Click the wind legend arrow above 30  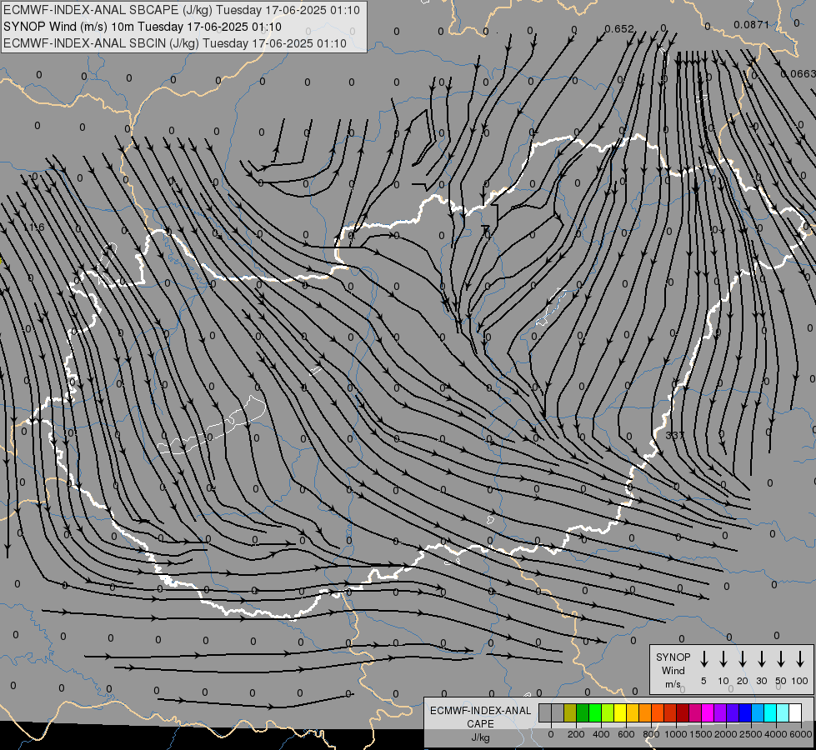[761, 659]
